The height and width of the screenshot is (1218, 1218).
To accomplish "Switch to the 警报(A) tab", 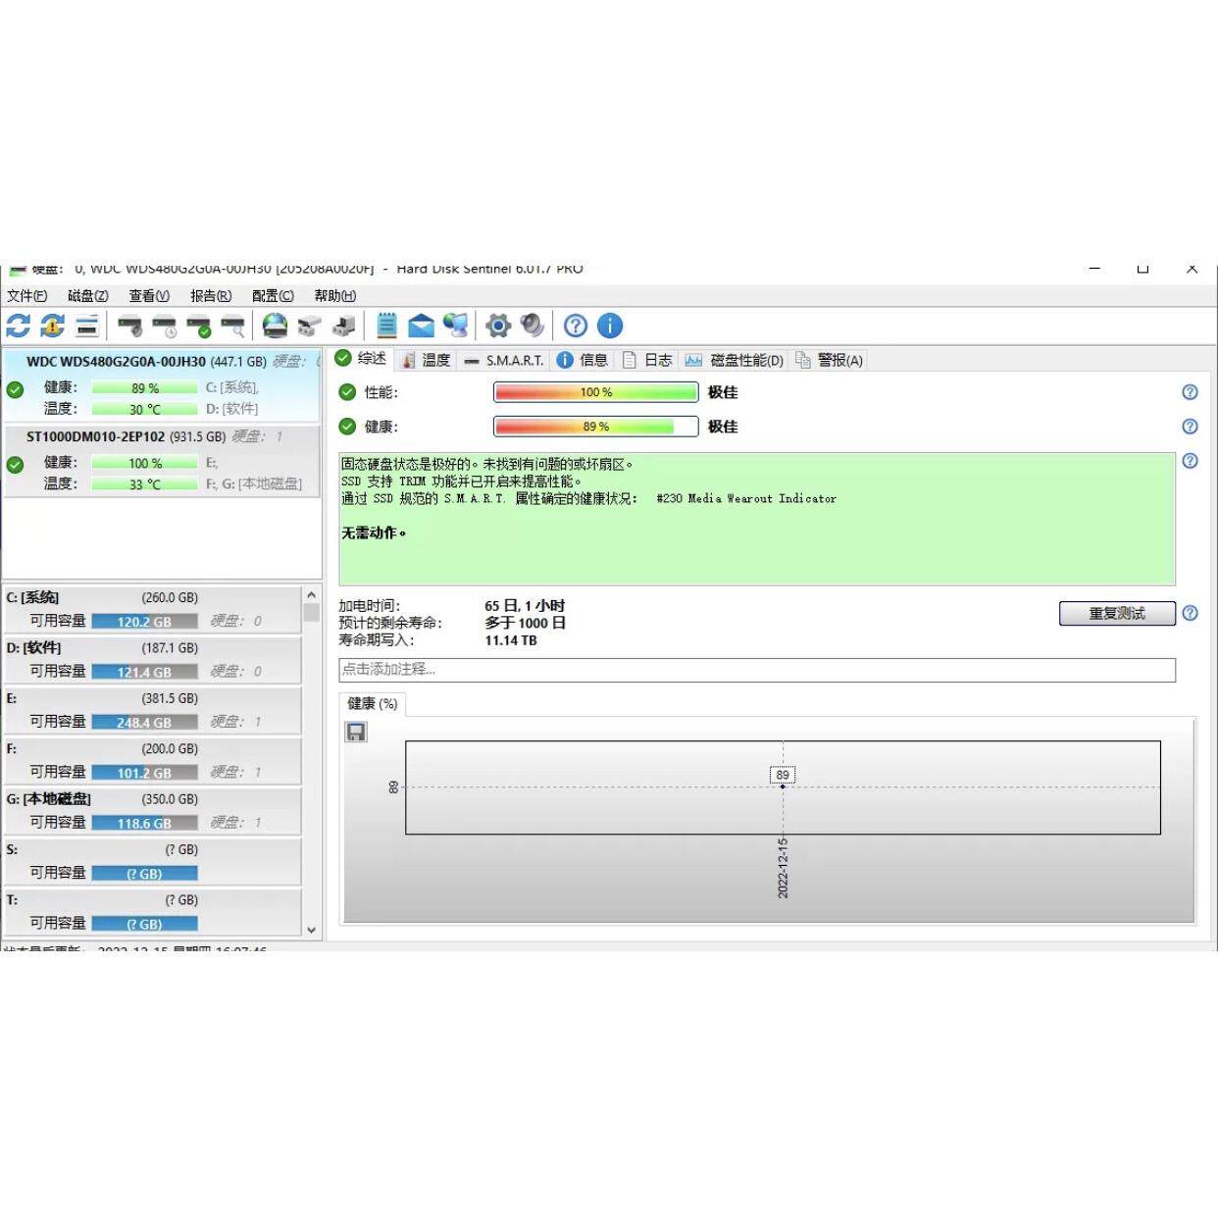I will (x=830, y=360).
